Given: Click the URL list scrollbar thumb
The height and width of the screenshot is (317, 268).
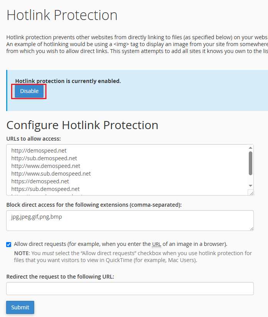Looking at the screenshot, I should click(x=250, y=163).
